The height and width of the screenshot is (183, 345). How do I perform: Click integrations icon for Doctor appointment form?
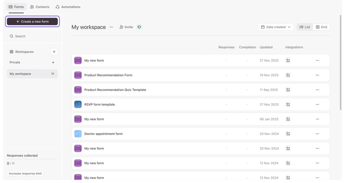[x=288, y=134]
